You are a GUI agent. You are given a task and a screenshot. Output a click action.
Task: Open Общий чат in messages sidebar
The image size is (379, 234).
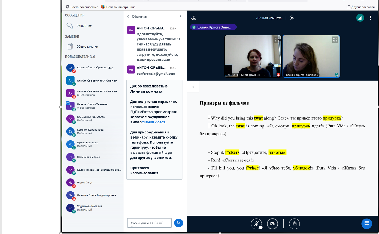pos(84,26)
